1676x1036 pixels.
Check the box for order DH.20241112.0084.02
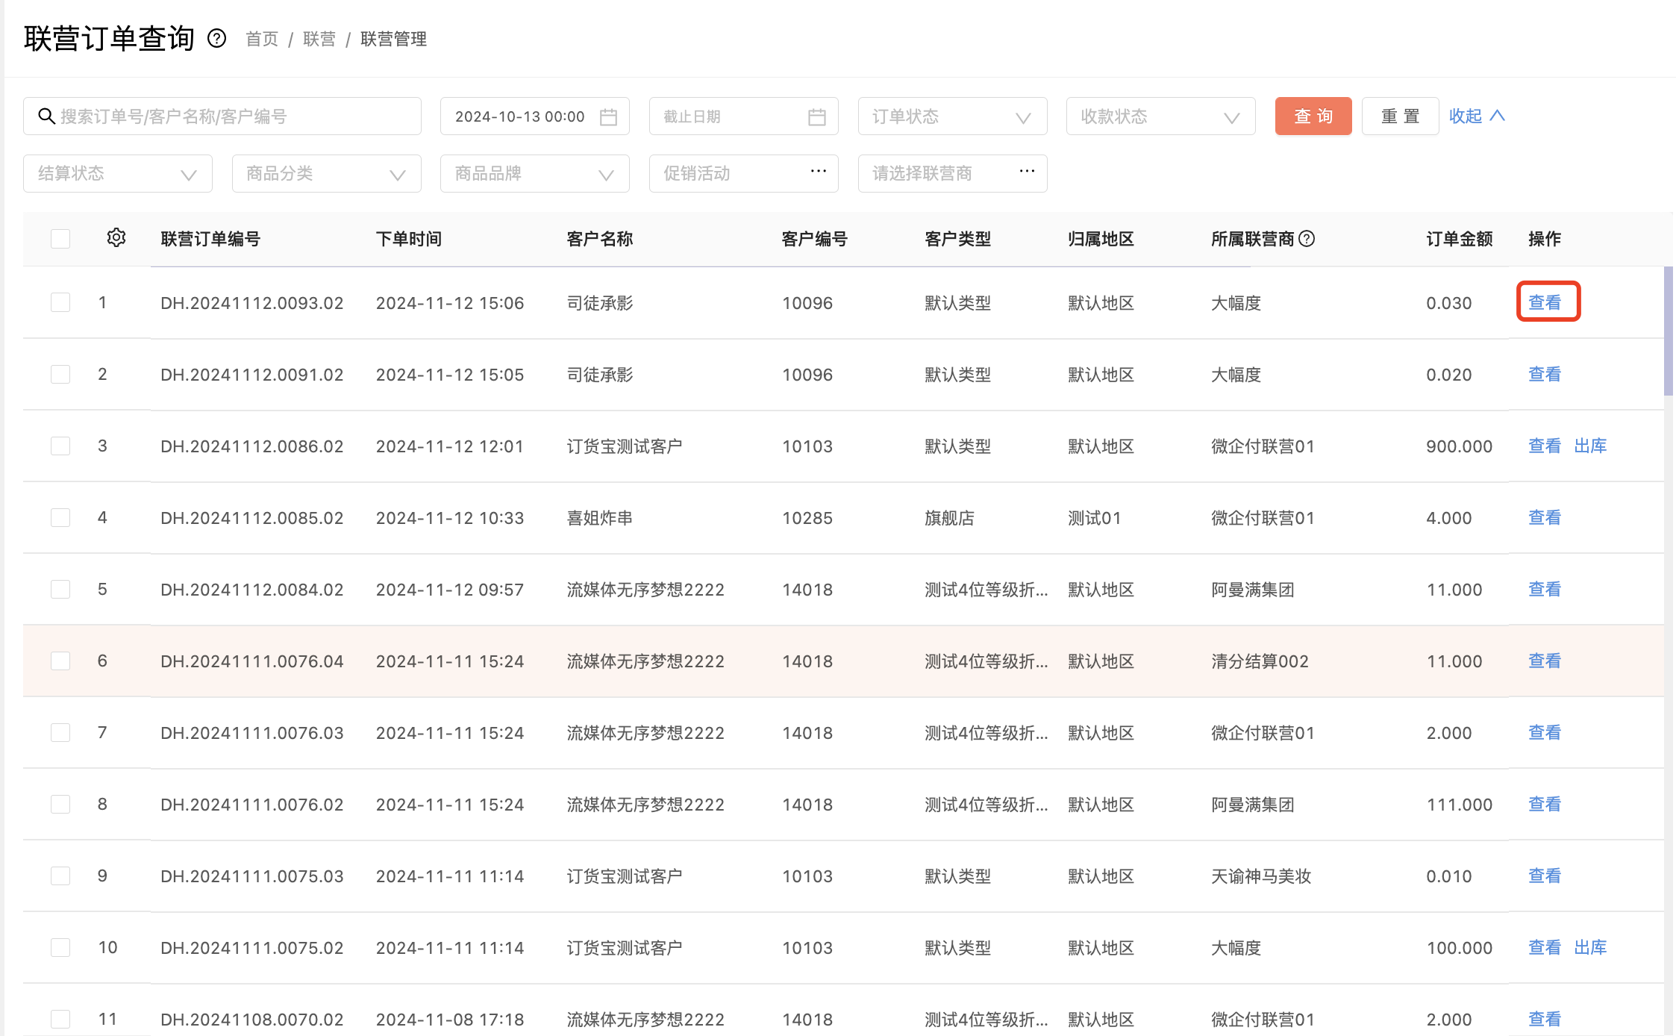60,589
